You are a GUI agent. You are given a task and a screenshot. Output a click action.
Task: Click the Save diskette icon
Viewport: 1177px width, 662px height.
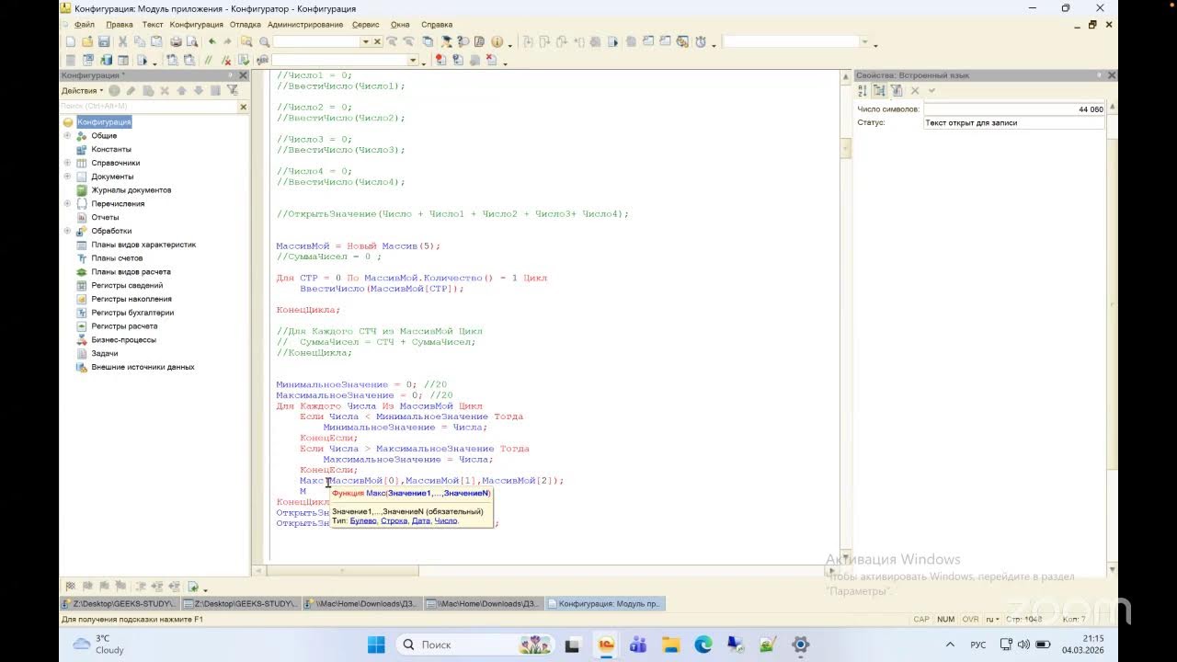(103, 41)
